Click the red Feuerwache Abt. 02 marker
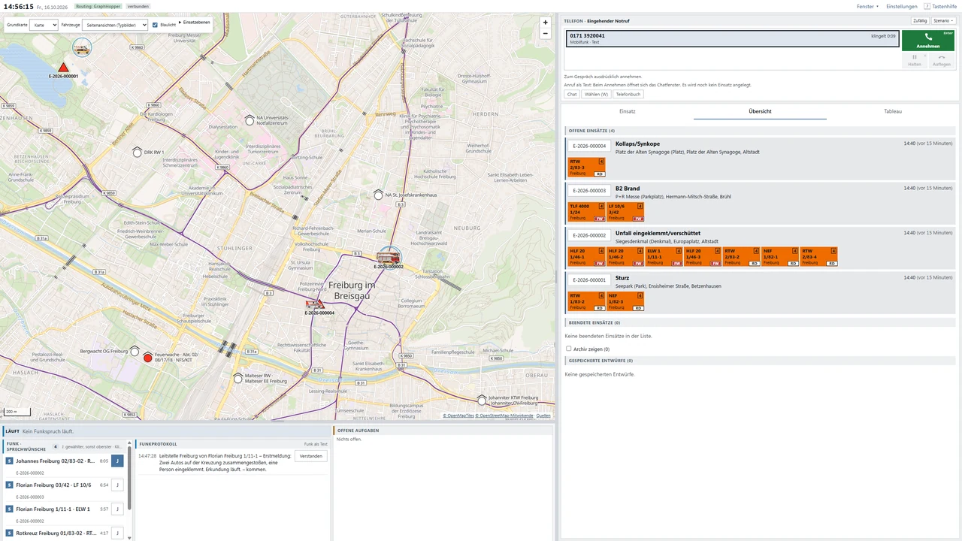 coord(148,357)
